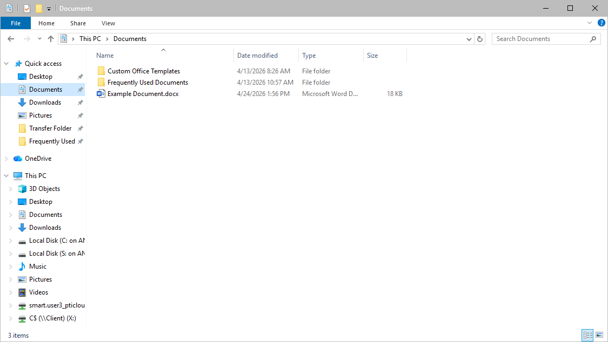Expand the Local Disk C: node
The width and height of the screenshot is (608, 342).
(10, 241)
